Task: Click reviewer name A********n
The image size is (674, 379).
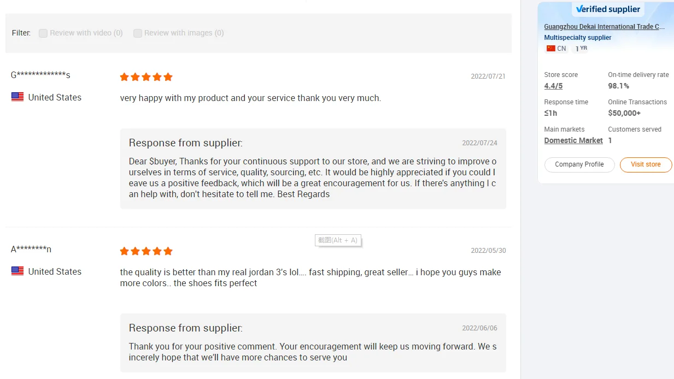Action: click(x=31, y=249)
